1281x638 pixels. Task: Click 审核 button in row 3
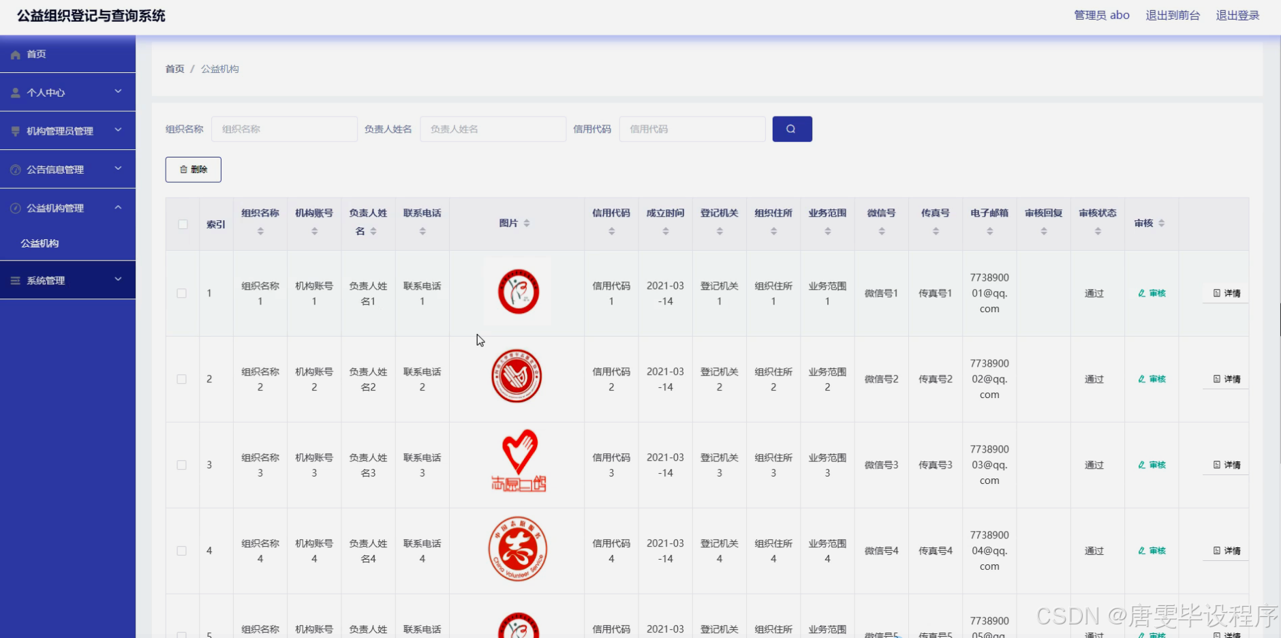click(1152, 465)
